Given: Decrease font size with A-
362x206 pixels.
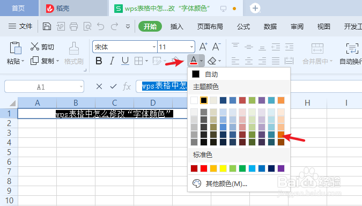Looking at the screenshot, I should (216, 47).
